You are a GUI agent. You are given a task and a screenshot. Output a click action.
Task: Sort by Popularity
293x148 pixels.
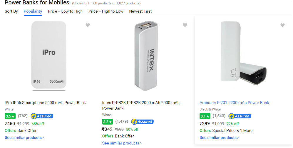pos(33,11)
